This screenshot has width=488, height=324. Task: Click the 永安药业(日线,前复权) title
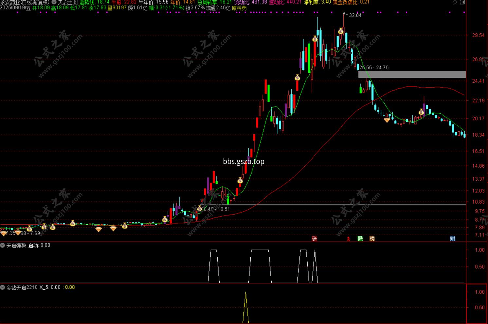(25, 2)
